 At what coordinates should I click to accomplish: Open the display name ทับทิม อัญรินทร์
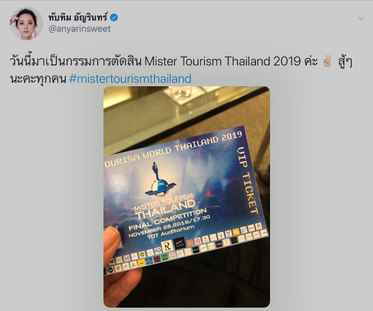[x=78, y=18]
